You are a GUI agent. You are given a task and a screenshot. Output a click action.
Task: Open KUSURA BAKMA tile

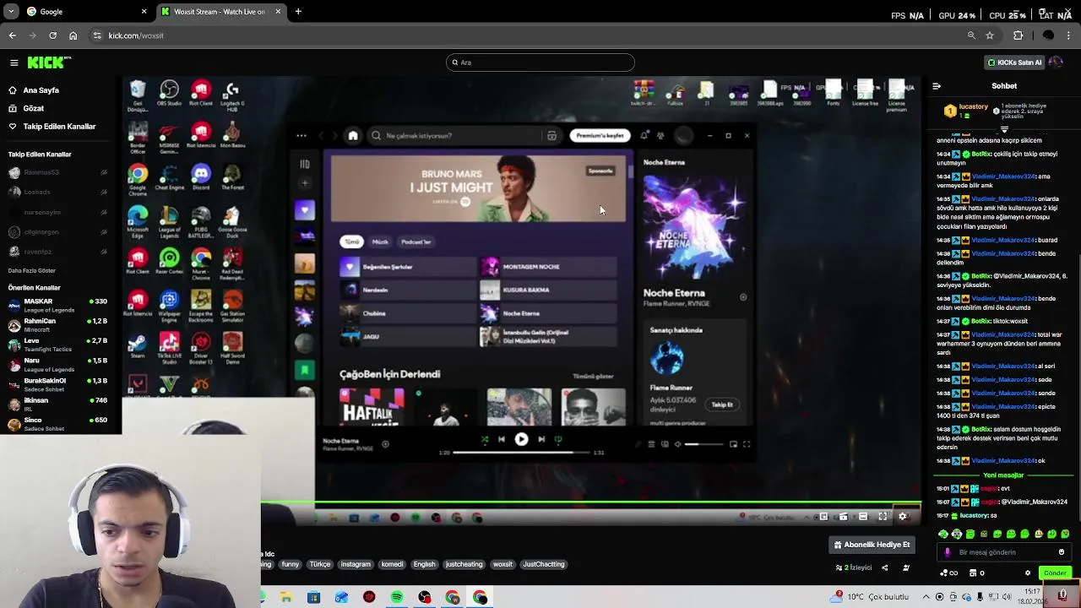549,290
